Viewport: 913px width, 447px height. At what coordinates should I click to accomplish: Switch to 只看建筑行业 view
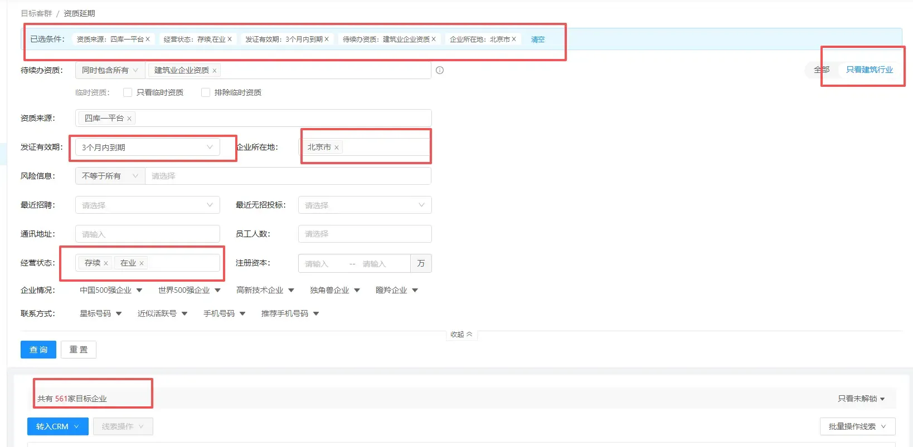coord(870,70)
